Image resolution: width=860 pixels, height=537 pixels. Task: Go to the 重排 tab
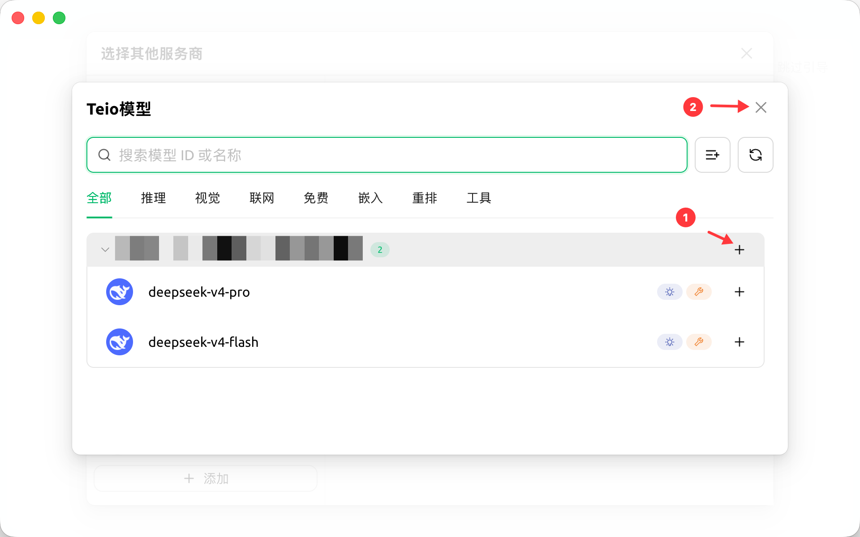pos(425,198)
